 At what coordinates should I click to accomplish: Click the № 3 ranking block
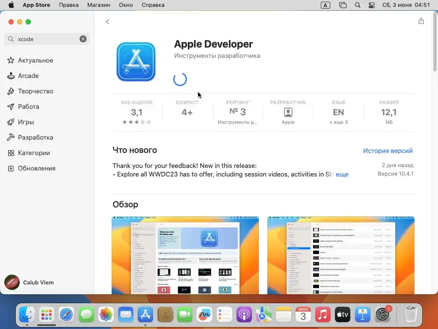click(x=237, y=112)
